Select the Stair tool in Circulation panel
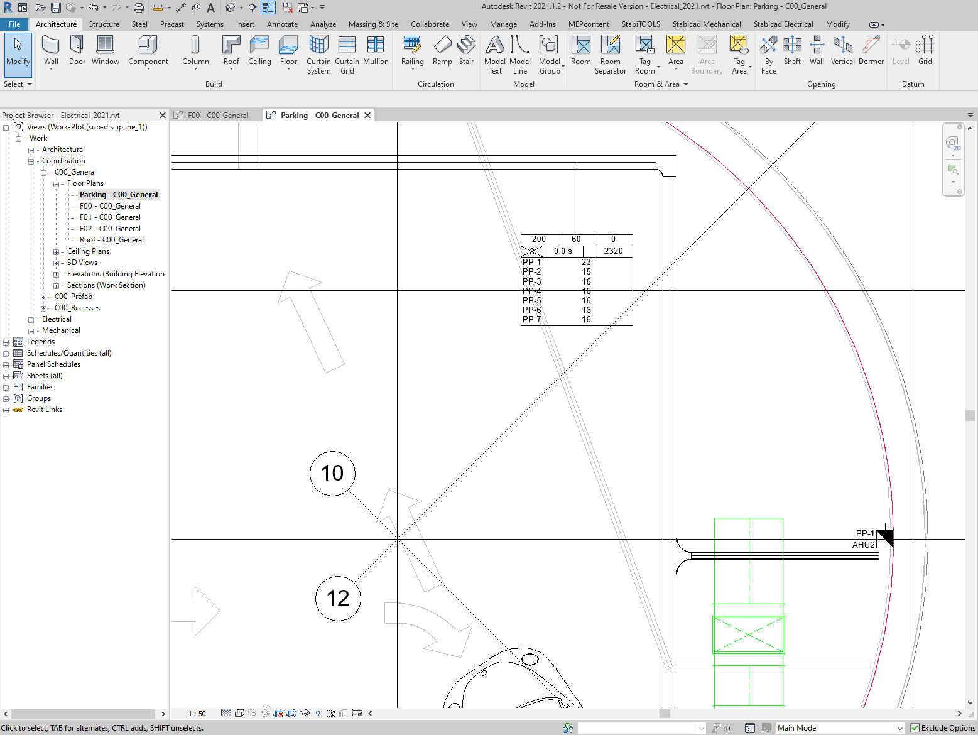Screen dimensions: 978x735 466,50
